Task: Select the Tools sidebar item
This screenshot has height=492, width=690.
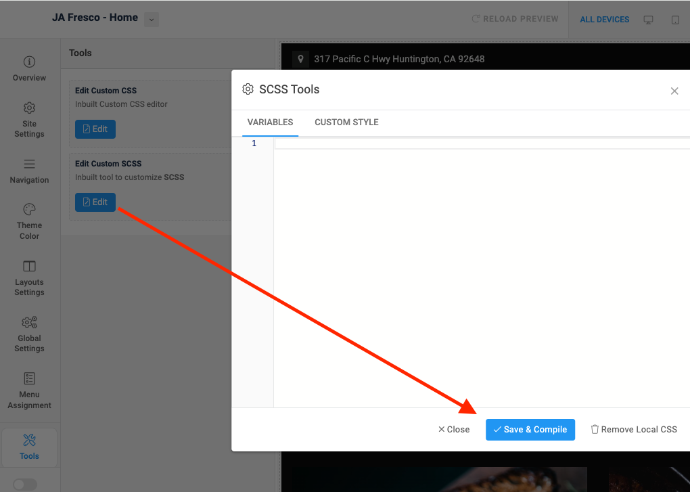Action: tap(29, 447)
